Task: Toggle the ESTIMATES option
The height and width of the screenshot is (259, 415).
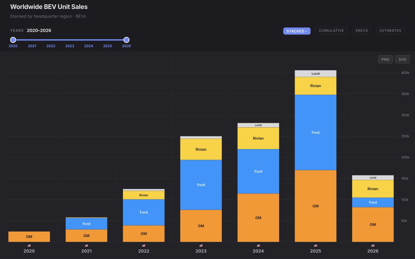Action: tap(390, 31)
